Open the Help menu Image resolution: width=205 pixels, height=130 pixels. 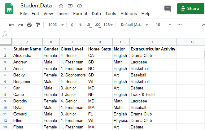pos(146,14)
